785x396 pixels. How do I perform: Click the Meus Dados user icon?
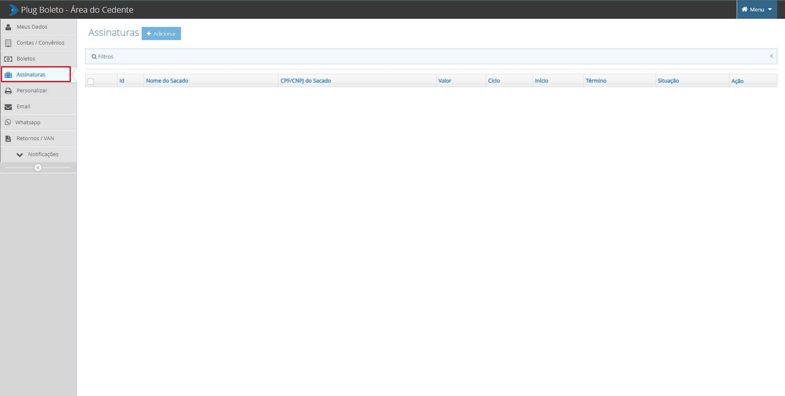coord(8,27)
